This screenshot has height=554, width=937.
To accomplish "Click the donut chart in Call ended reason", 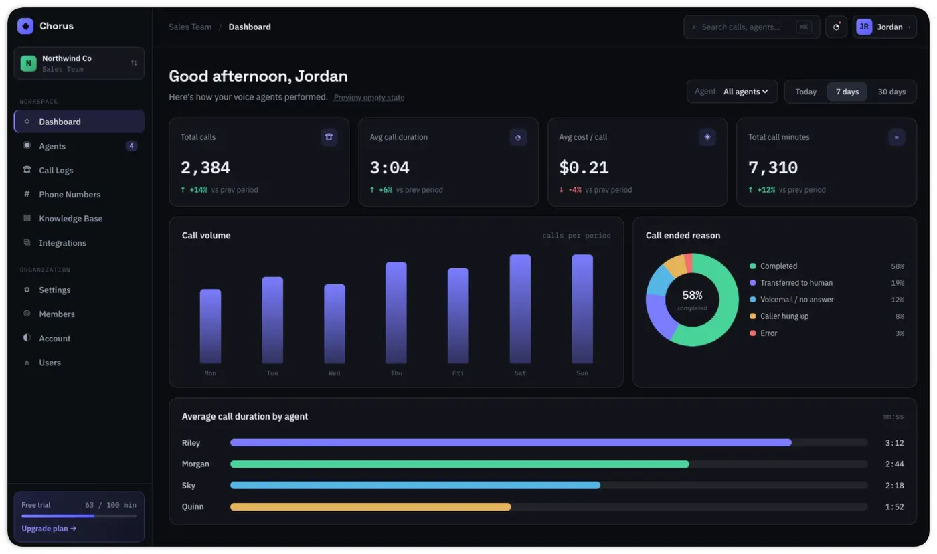I will (692, 300).
